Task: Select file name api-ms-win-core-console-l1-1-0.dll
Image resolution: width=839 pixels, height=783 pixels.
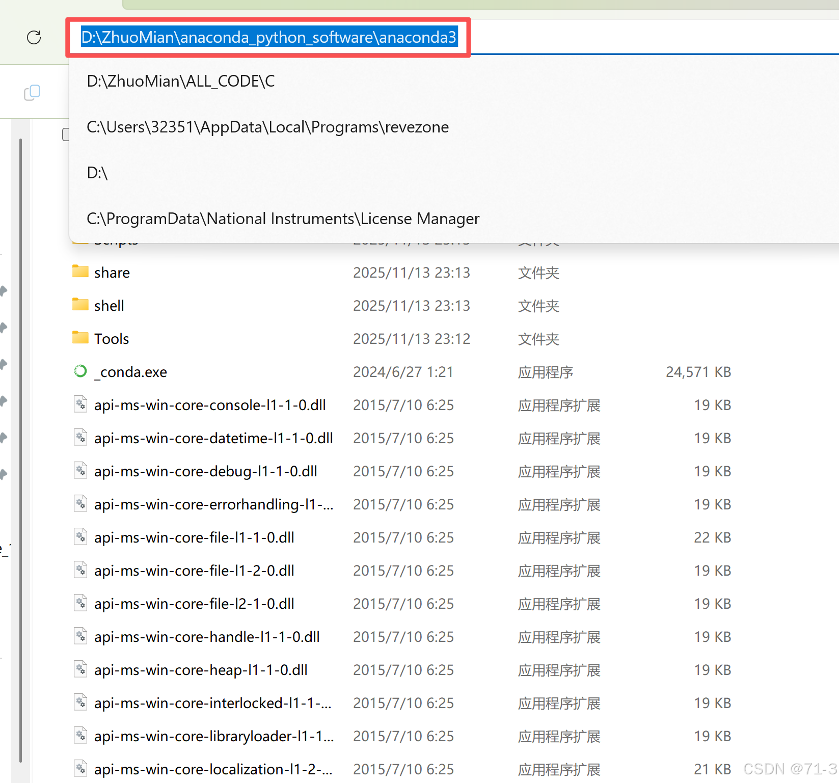Action: (x=210, y=405)
